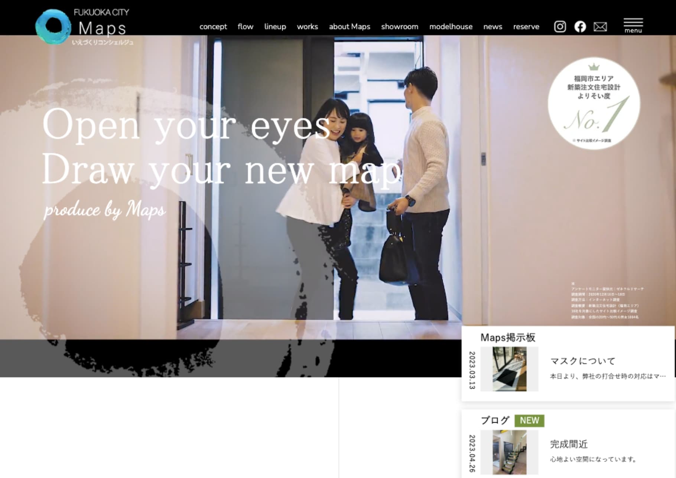
Task: Click the 2023.03.13 date label
Action: 472,370
